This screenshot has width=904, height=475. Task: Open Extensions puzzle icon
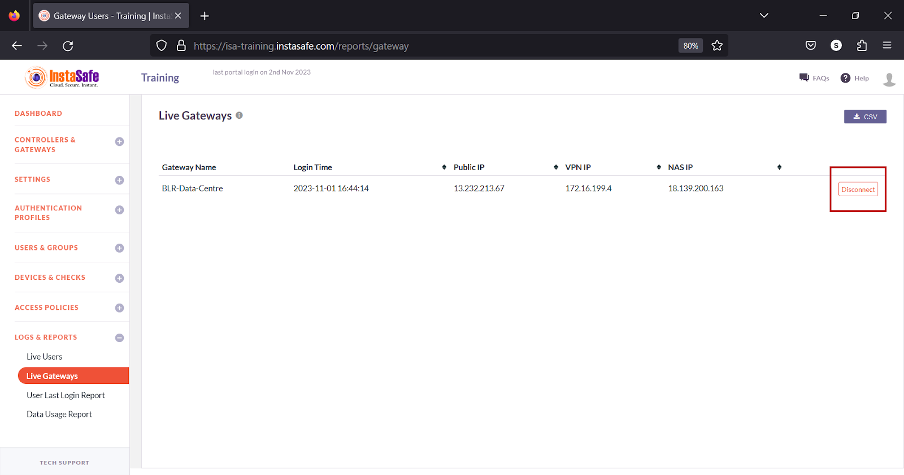click(x=862, y=46)
